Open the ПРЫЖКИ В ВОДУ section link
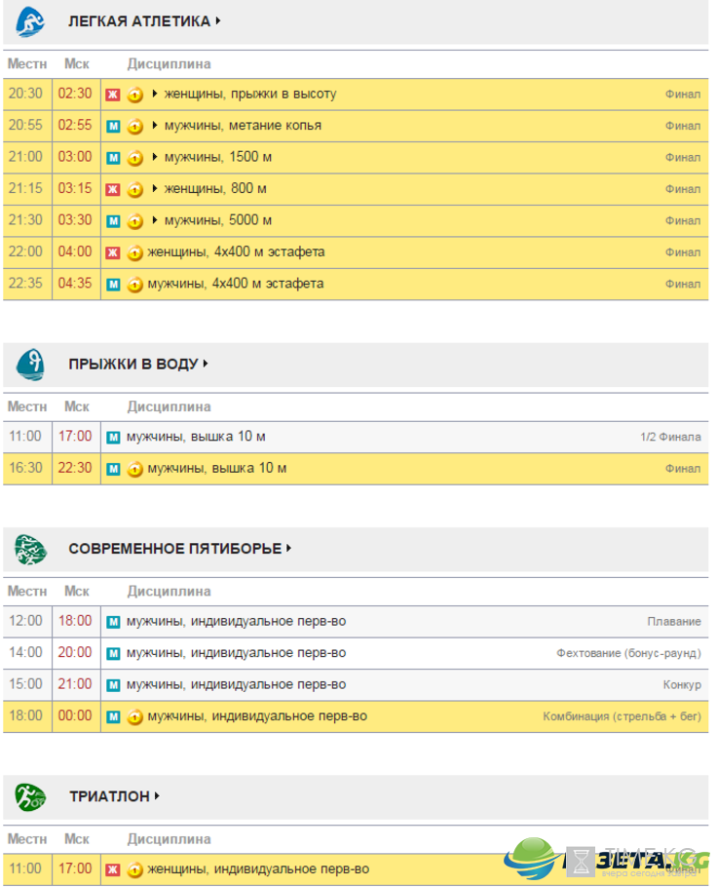Image resolution: width=717 pixels, height=887 pixels. (x=133, y=364)
